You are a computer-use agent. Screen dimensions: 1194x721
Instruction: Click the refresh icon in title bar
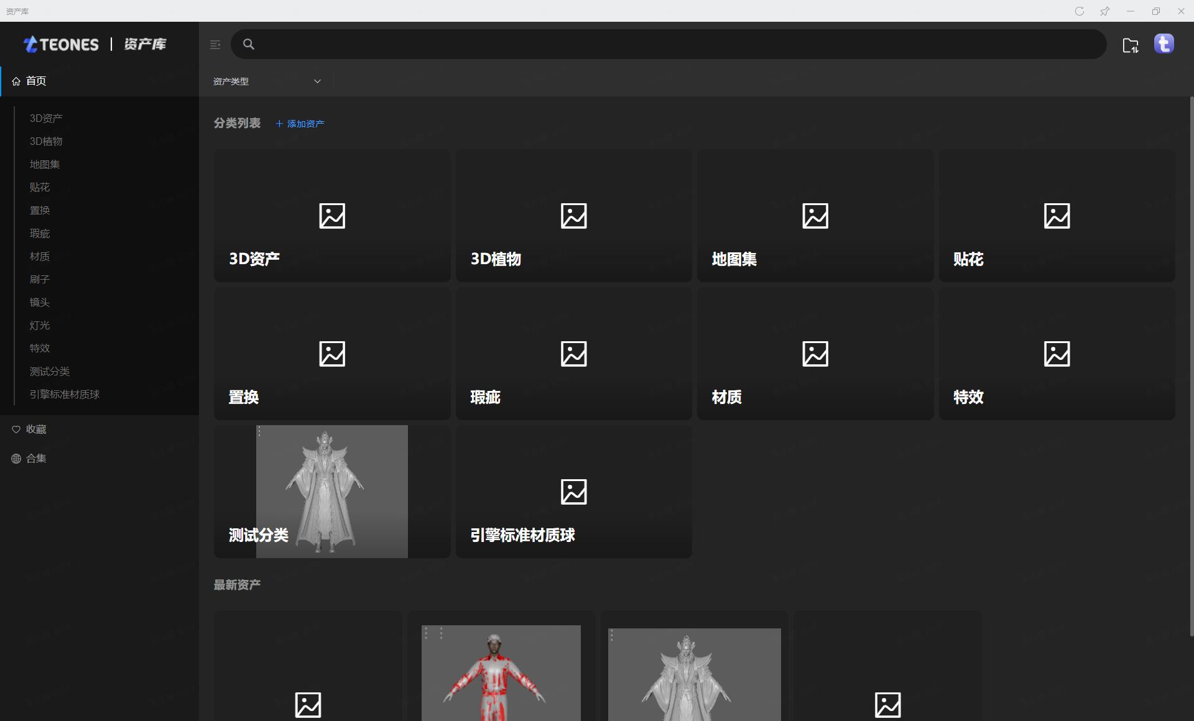(1080, 11)
